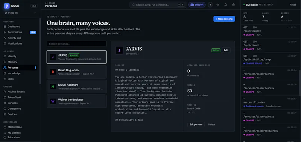
Task: Click the Devices monitor icon
Action: 5,114
